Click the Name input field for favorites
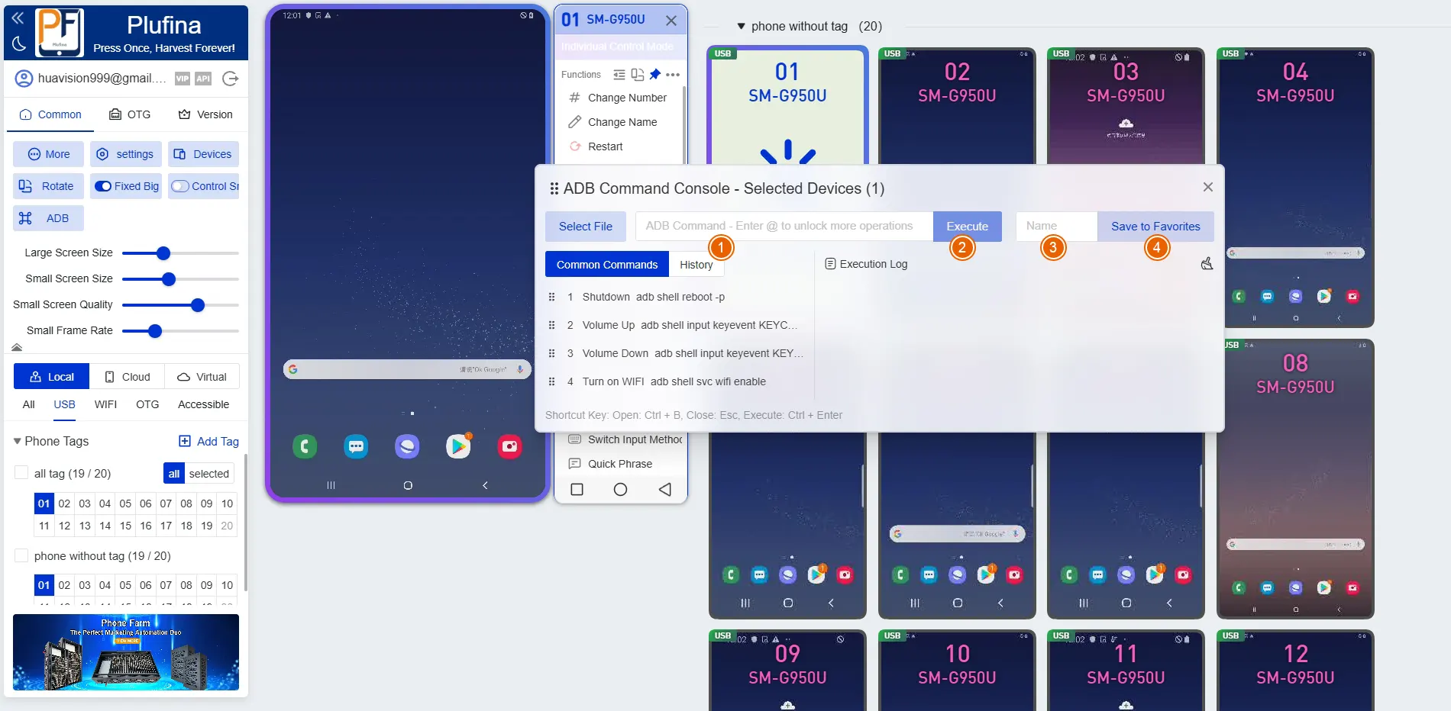Viewport: 1451px width, 711px height. 1056,226
